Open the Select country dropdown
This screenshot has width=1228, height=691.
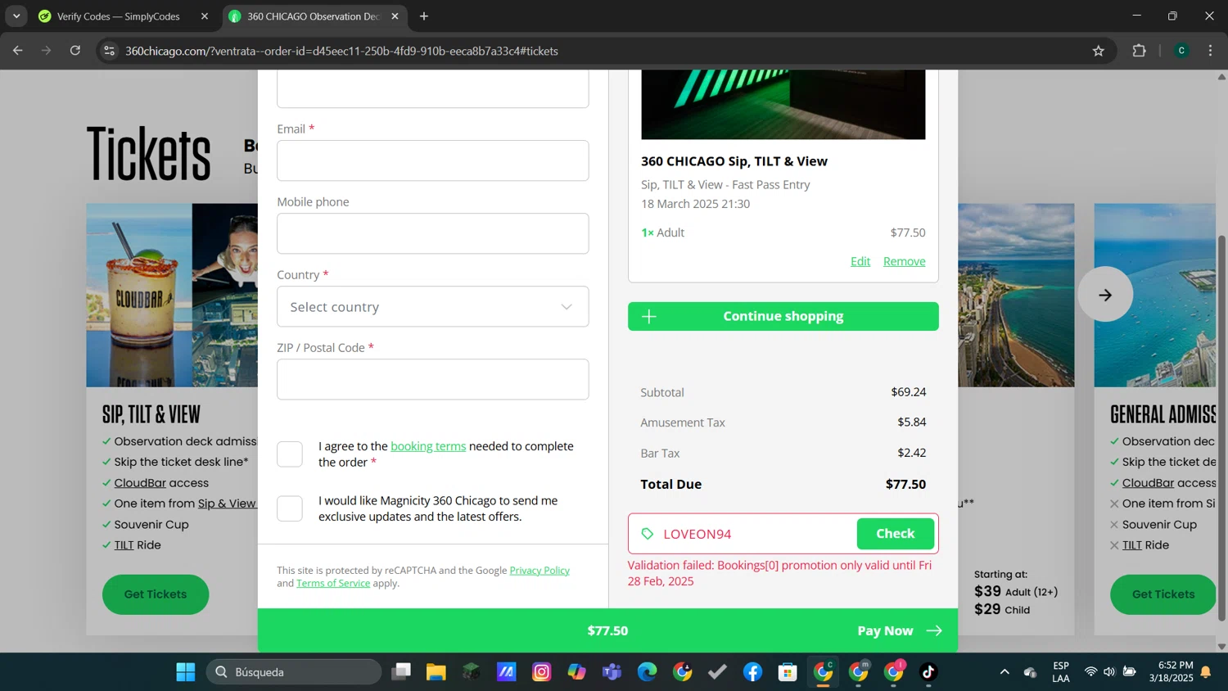(x=432, y=306)
